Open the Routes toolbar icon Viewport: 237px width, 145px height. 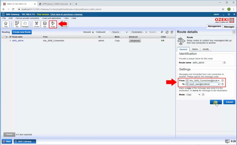(53, 24)
